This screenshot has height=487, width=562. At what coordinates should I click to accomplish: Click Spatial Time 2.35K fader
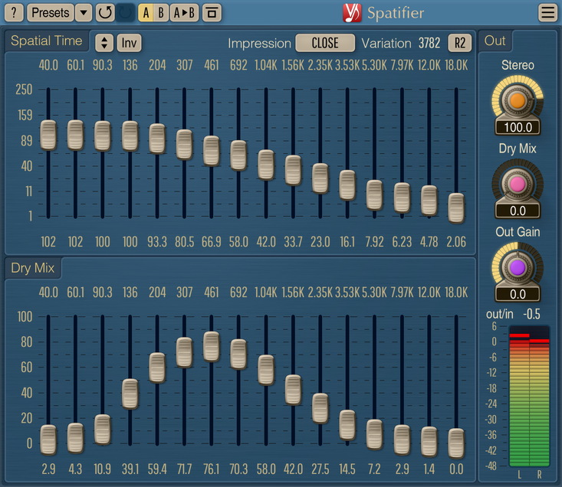(x=320, y=178)
